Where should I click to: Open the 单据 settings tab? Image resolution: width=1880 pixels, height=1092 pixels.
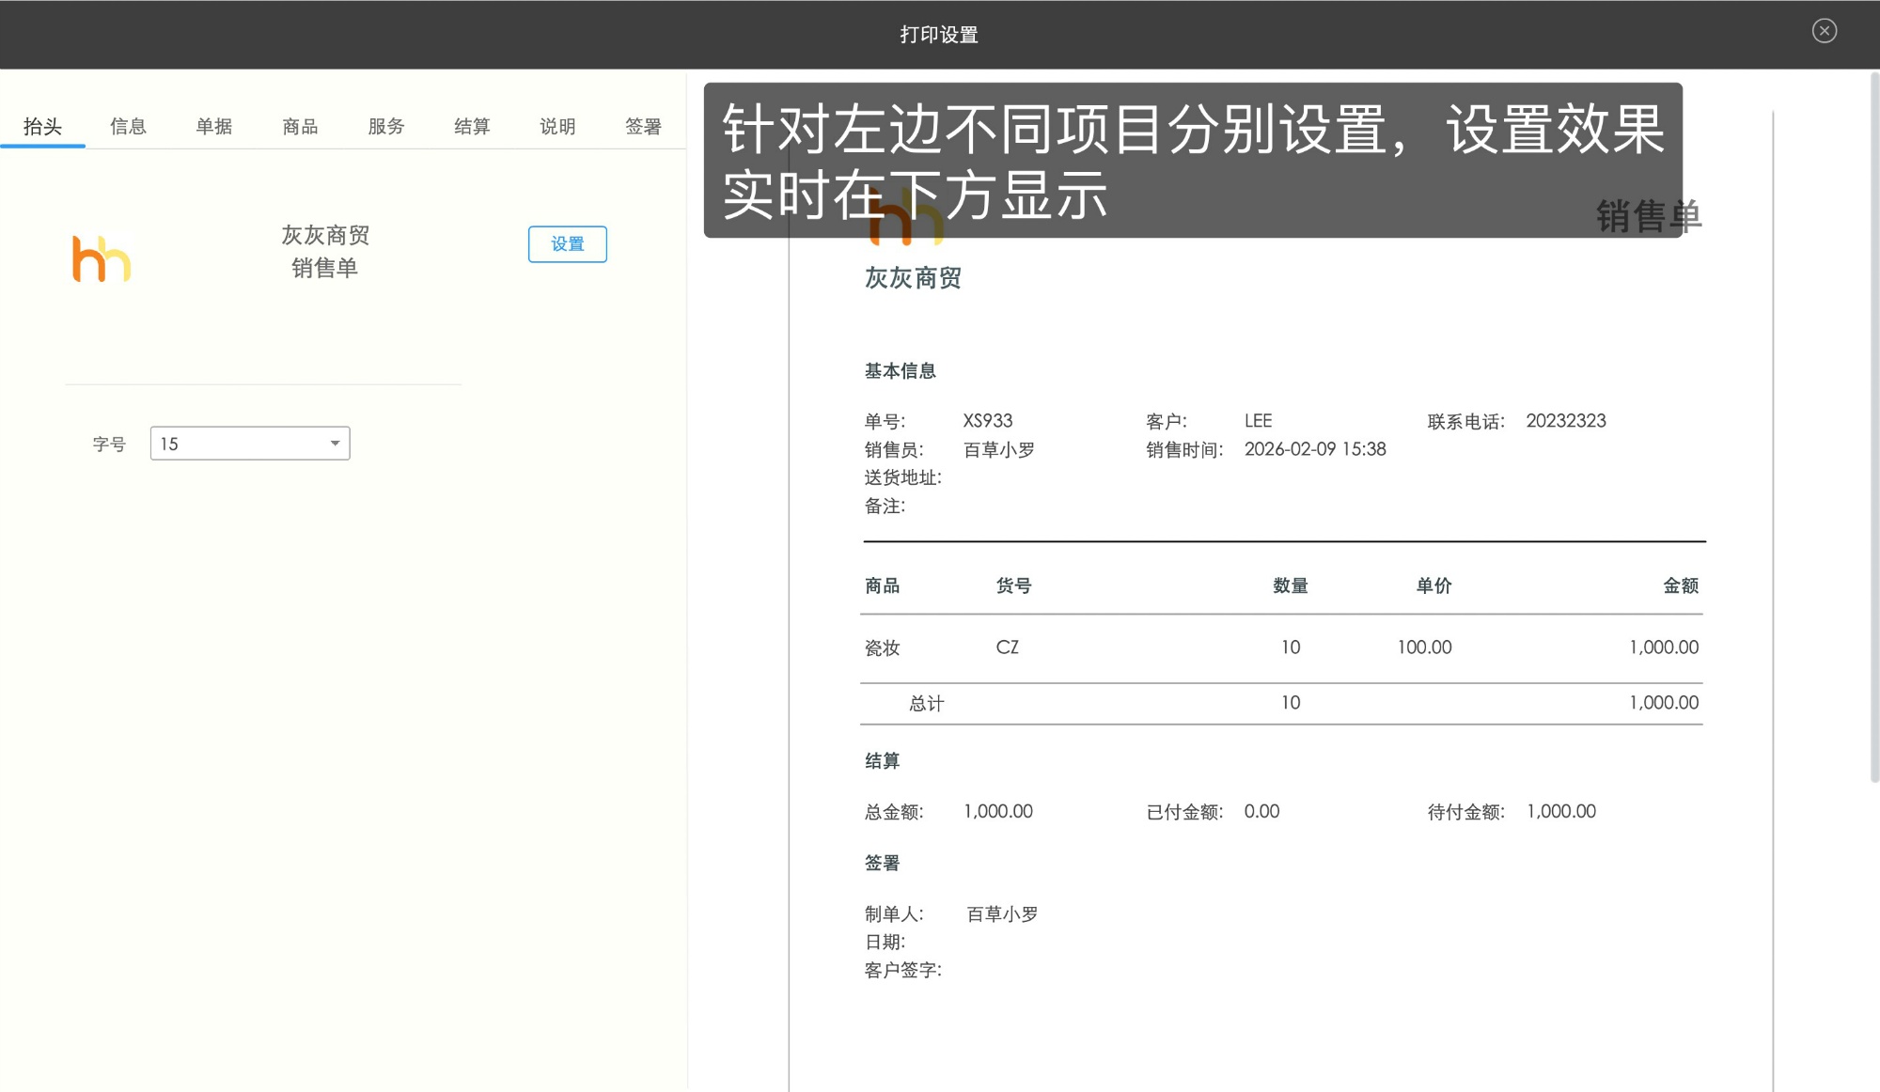pyautogui.click(x=213, y=126)
